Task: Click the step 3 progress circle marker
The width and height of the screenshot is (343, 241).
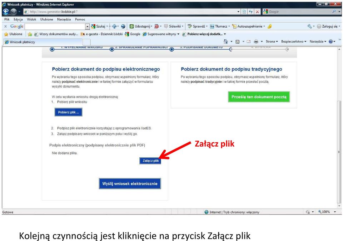Action: pyautogui.click(x=172, y=49)
